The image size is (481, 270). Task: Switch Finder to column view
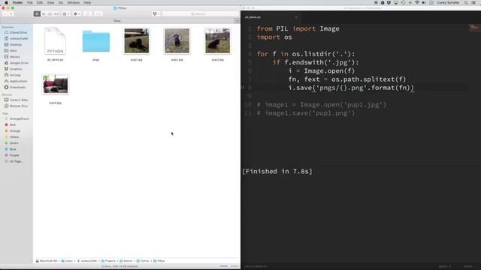click(50, 13)
